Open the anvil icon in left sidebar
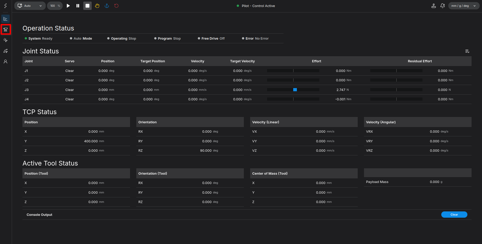 click(5, 29)
